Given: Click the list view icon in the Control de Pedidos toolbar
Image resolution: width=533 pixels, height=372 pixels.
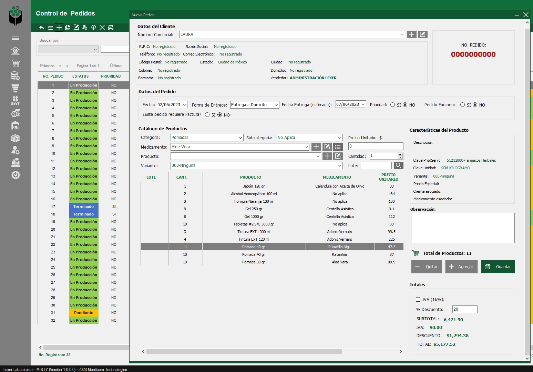Looking at the screenshot, I should 50,28.
